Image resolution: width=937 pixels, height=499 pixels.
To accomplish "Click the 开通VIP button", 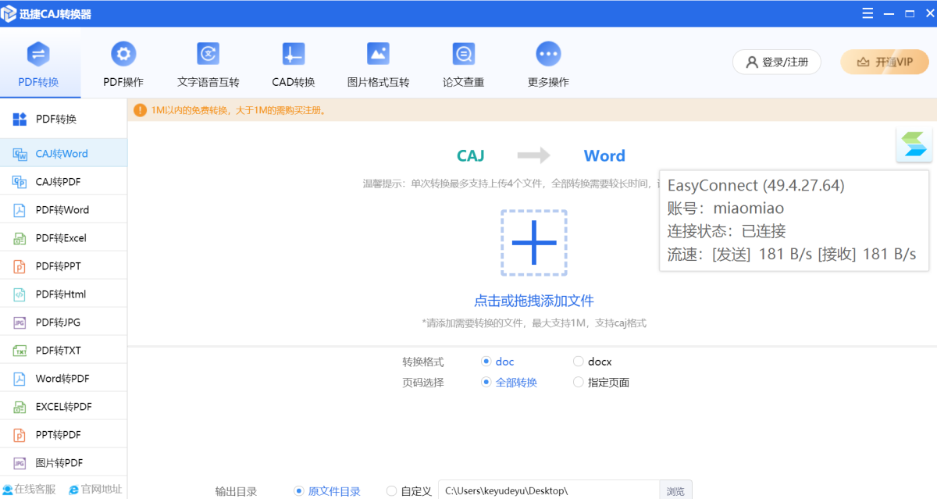I will [x=884, y=62].
